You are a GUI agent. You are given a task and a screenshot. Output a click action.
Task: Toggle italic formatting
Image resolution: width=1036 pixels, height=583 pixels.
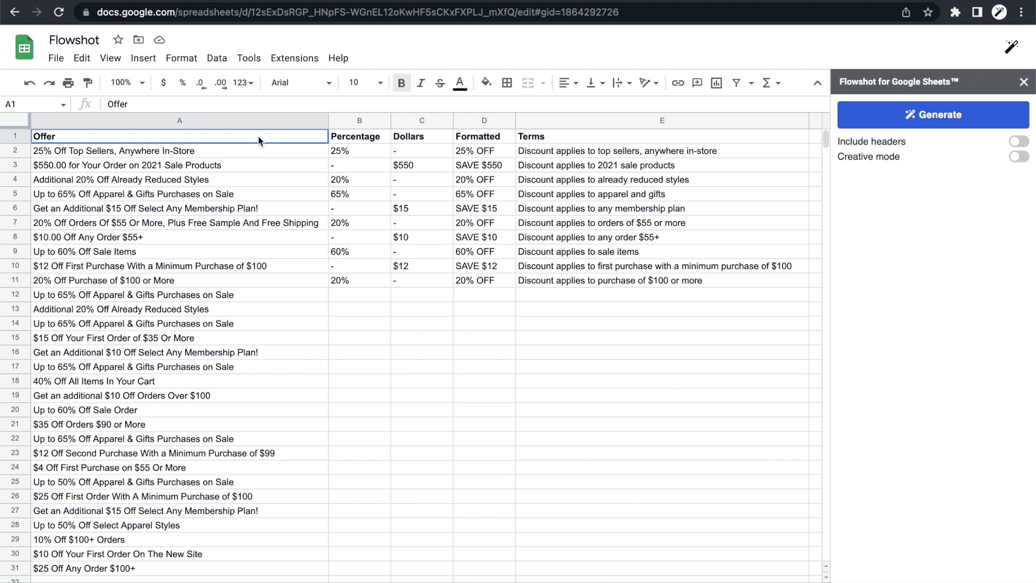(421, 83)
